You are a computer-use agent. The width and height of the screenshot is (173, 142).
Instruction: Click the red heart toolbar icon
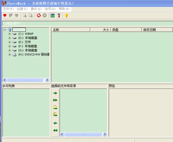coord(5,15)
